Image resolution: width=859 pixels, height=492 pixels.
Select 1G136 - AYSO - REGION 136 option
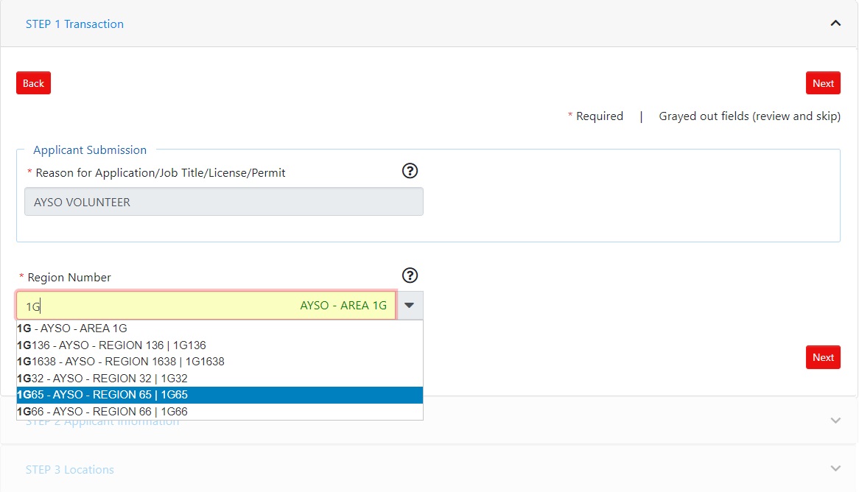[220, 345]
